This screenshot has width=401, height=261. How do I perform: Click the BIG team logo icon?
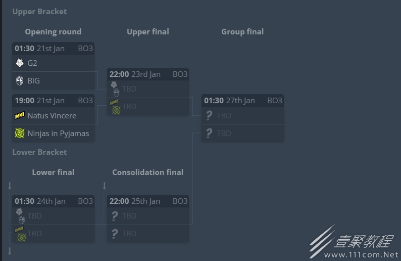tap(20, 81)
